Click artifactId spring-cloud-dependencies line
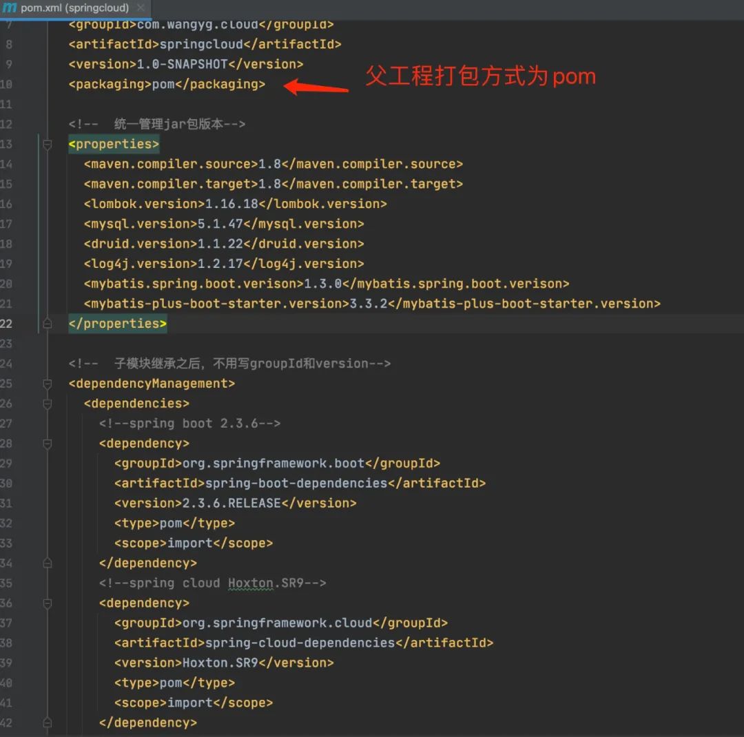Image resolution: width=744 pixels, height=737 pixels. [304, 643]
